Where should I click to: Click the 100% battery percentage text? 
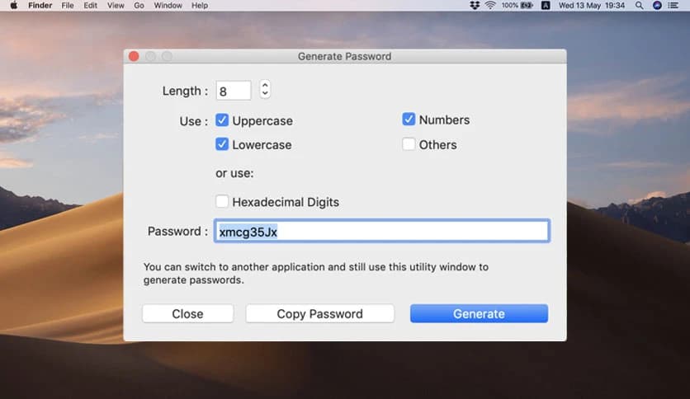(x=509, y=5)
